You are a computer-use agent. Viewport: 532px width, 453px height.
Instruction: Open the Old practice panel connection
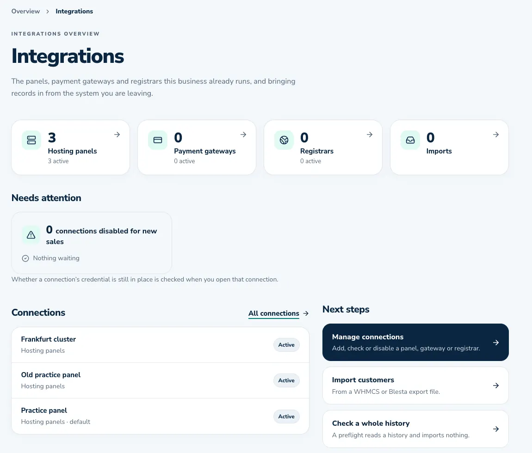[x=160, y=380]
